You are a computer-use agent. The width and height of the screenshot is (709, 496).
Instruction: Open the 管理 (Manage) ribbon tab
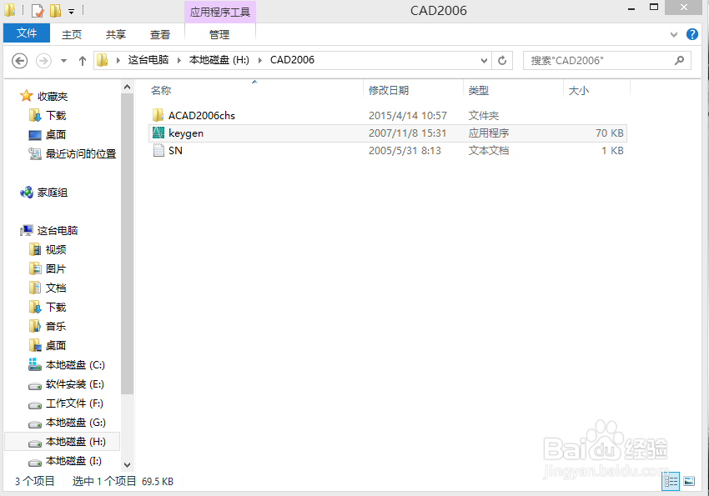(219, 34)
